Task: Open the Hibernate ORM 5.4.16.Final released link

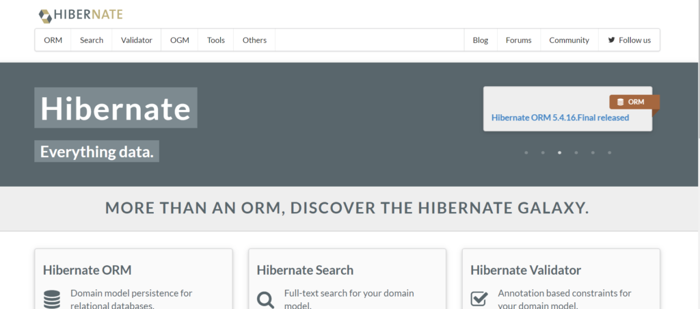Action: click(560, 118)
